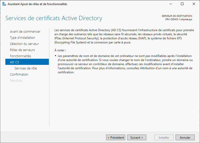Click the SRV-DEMO-1.shyrka.sys destination server name

pyautogui.click(x=178, y=19)
